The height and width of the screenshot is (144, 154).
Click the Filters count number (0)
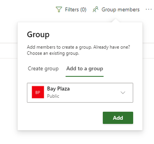click(x=83, y=10)
